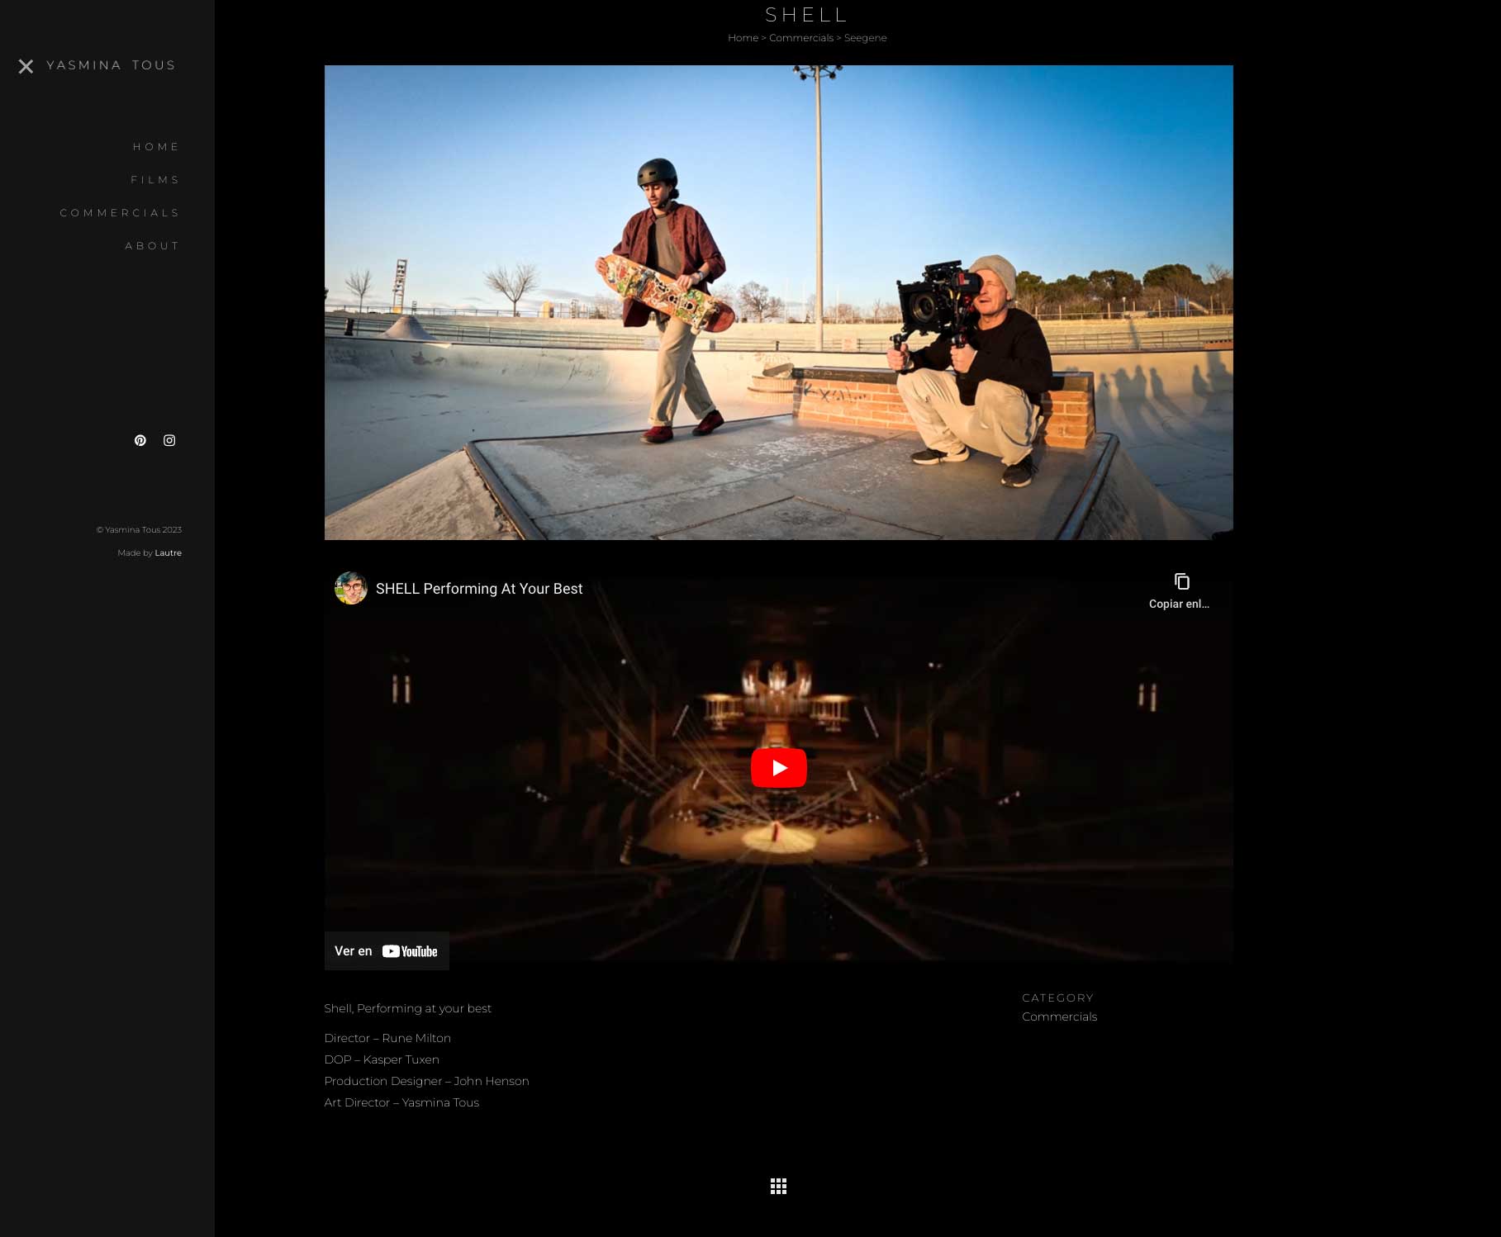Click the Ver en YouTube button
This screenshot has height=1237, width=1501.
coord(387,951)
